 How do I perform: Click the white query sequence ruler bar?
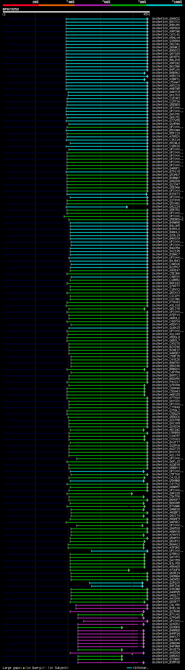click(76, 12)
